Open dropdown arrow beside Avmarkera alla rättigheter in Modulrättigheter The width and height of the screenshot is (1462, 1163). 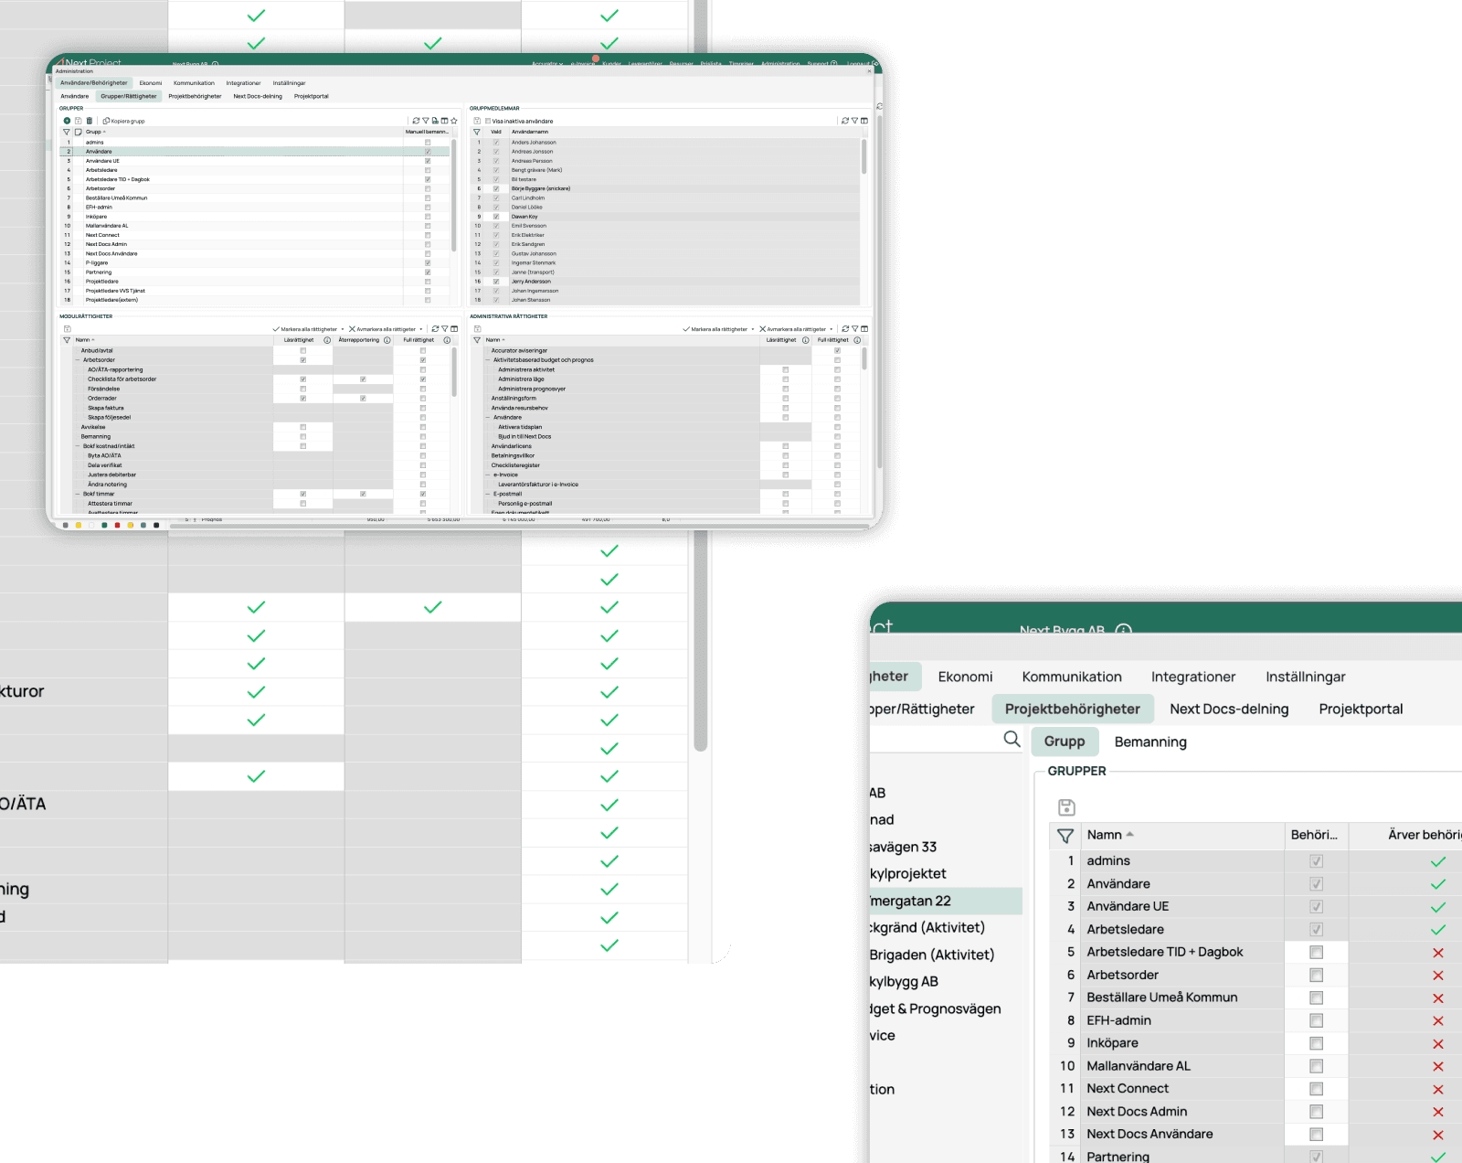tap(421, 329)
